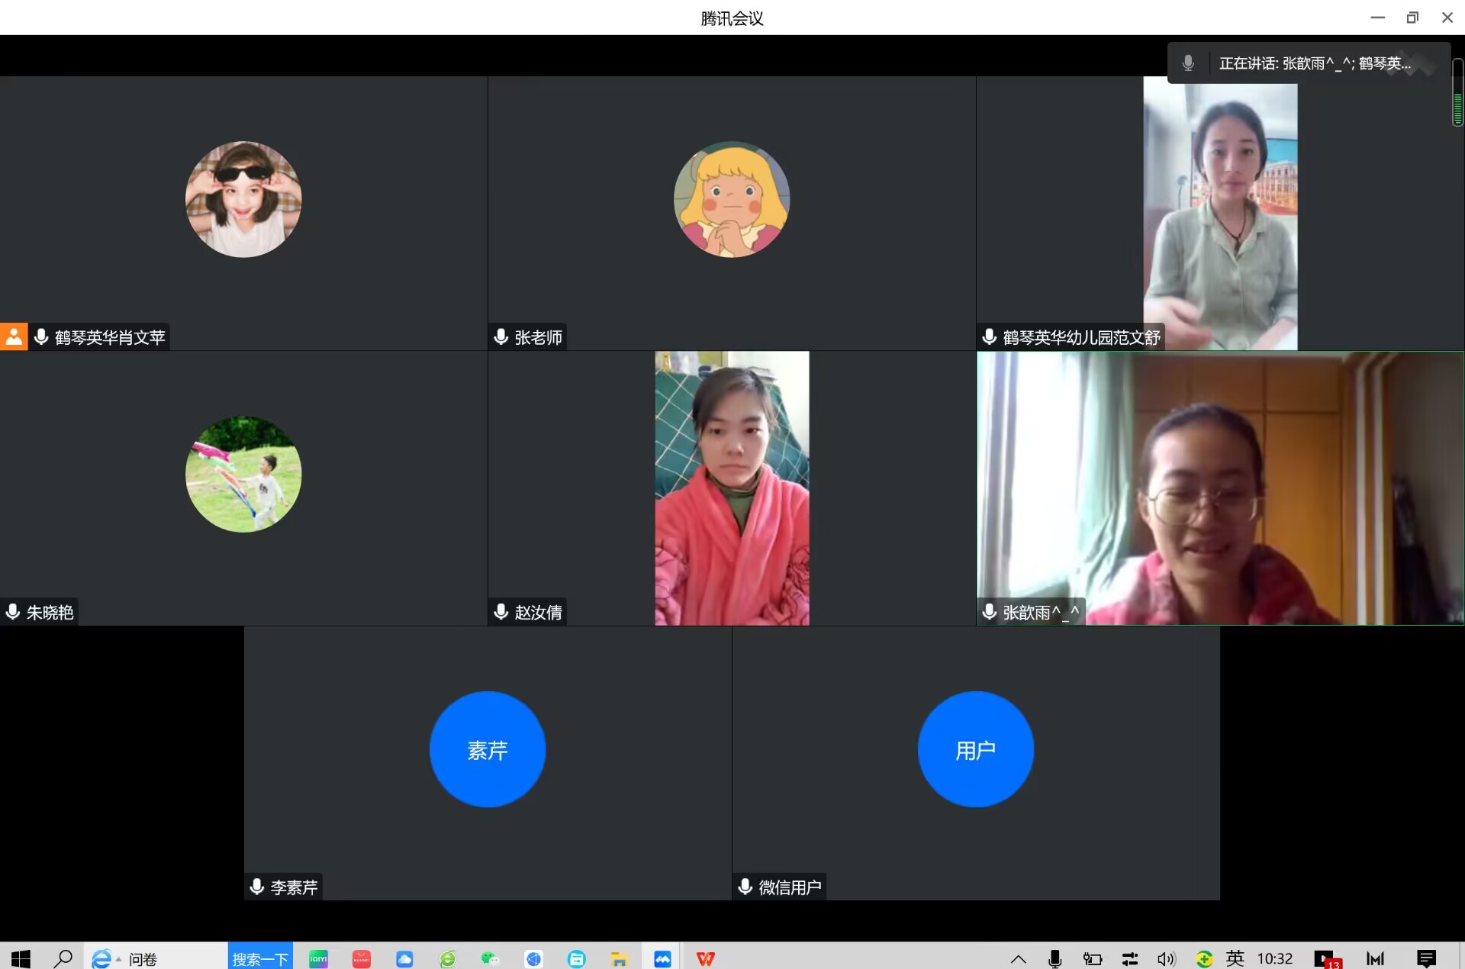The height and width of the screenshot is (969, 1465).
Task: Click the vertical scrollbar at right edge
Action: pyautogui.click(x=1457, y=92)
